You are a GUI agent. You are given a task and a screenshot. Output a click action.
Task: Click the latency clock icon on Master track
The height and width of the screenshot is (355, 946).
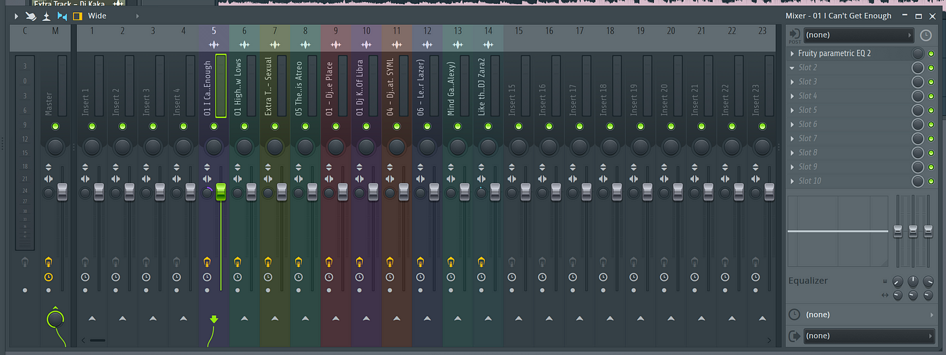point(49,277)
